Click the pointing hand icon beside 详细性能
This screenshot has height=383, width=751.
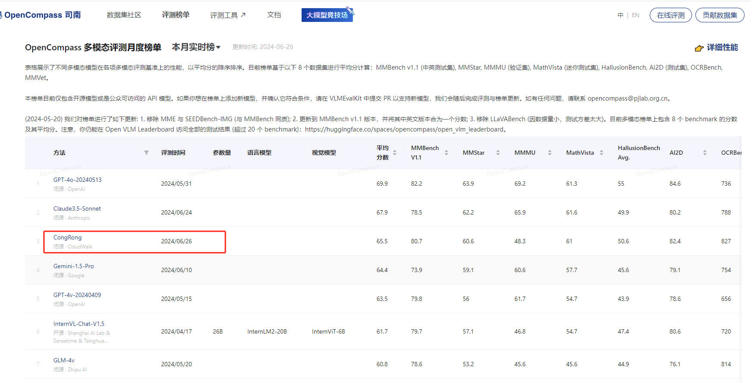coord(699,48)
